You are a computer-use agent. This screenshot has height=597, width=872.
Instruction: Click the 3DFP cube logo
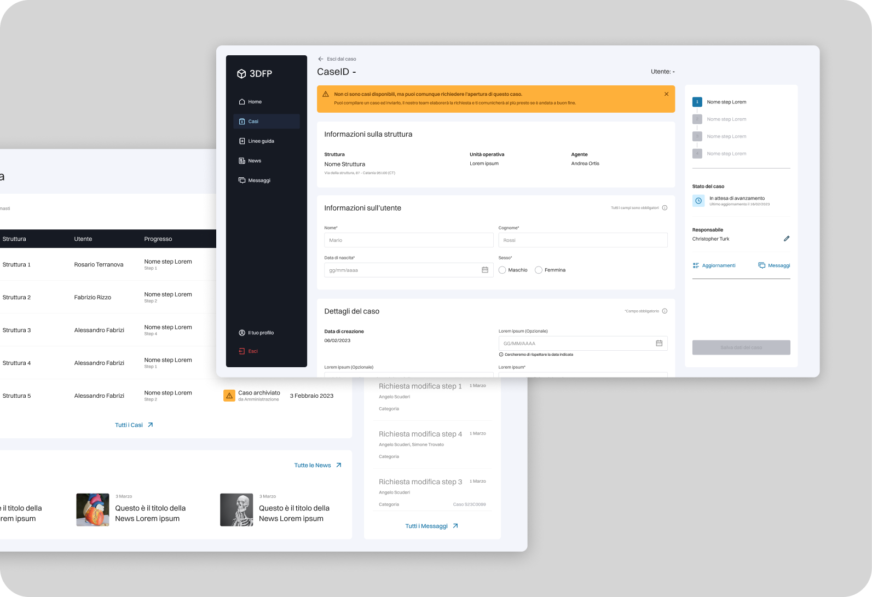pyautogui.click(x=241, y=74)
